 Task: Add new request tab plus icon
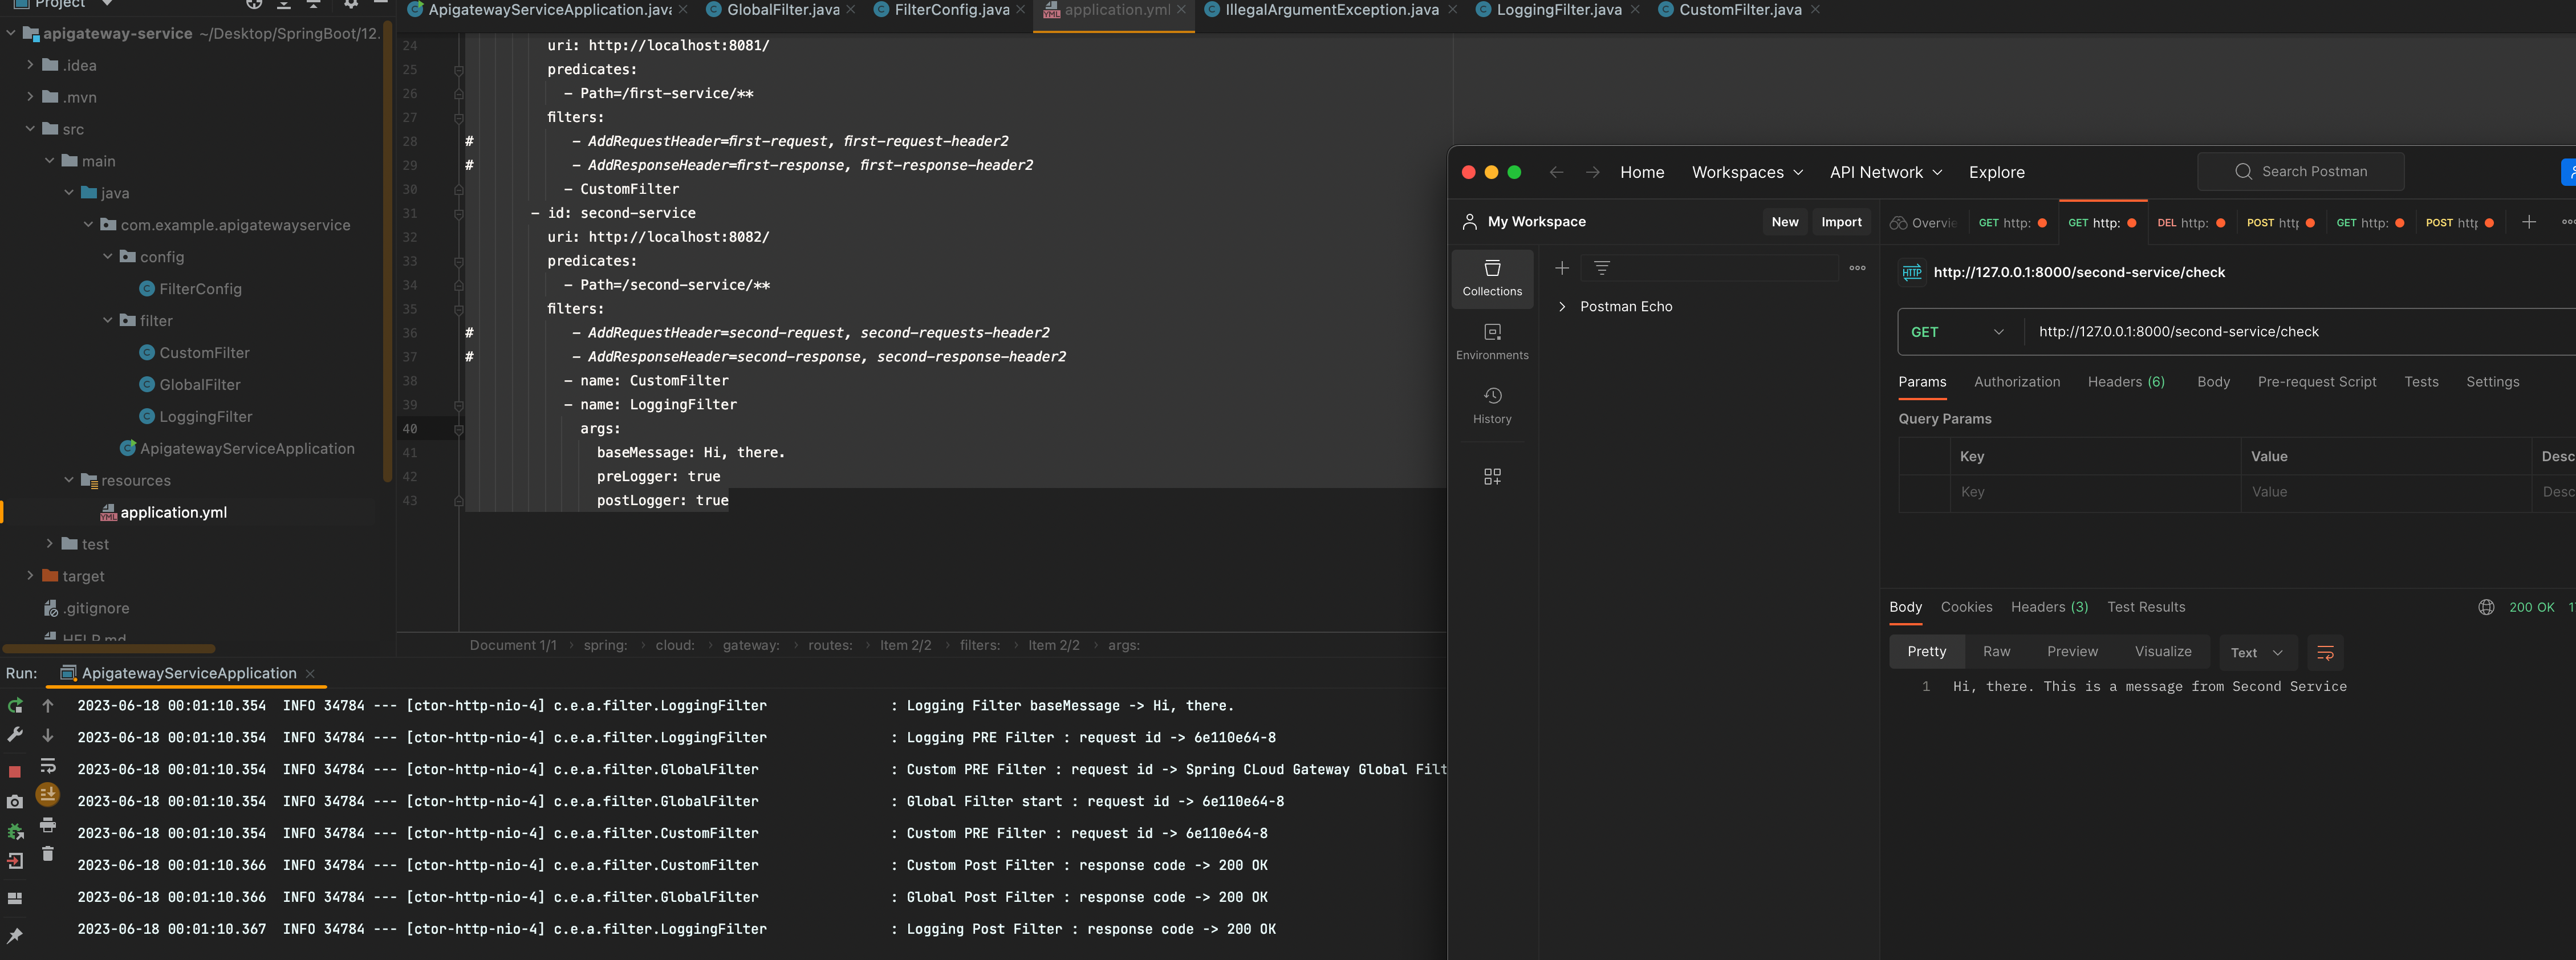[2529, 222]
